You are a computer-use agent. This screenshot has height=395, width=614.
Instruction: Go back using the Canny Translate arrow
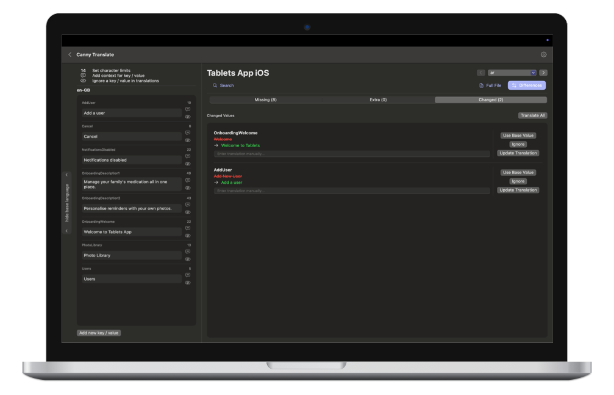pyautogui.click(x=70, y=55)
